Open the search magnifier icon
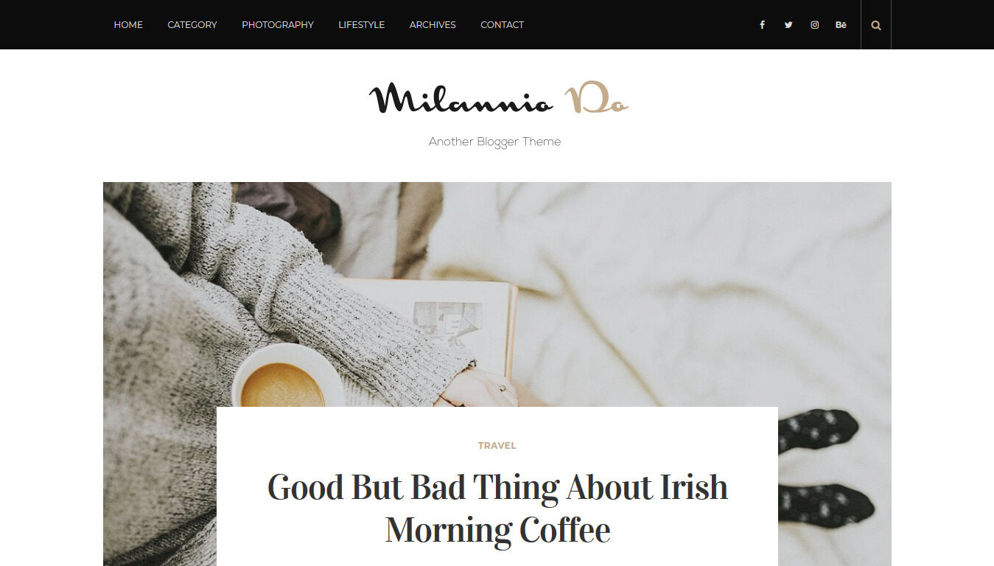 (x=876, y=25)
